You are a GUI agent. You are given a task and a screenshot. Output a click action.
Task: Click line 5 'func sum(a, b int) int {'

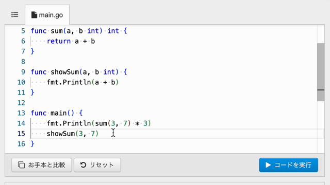coord(79,31)
